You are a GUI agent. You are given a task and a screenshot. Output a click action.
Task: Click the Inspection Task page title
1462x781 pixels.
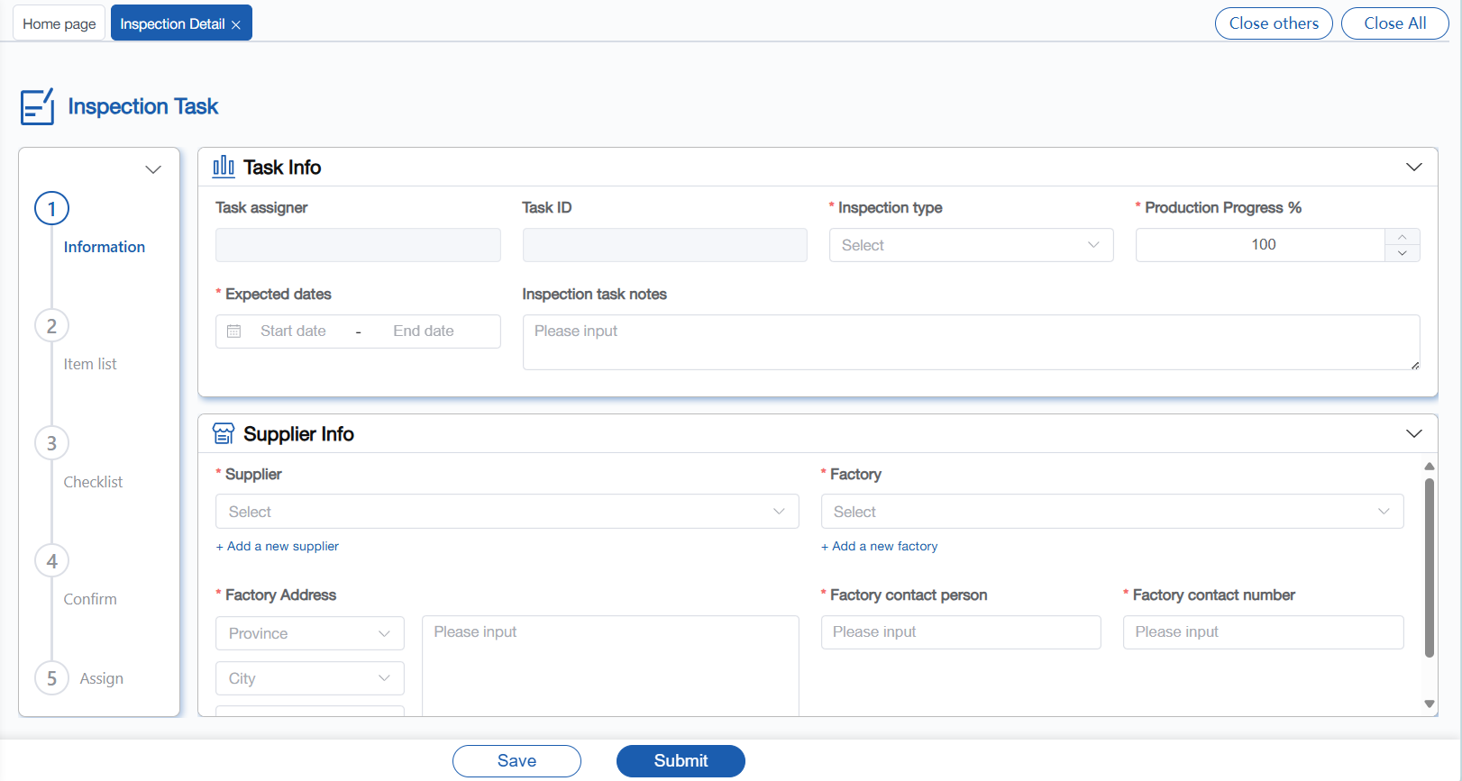click(x=143, y=106)
